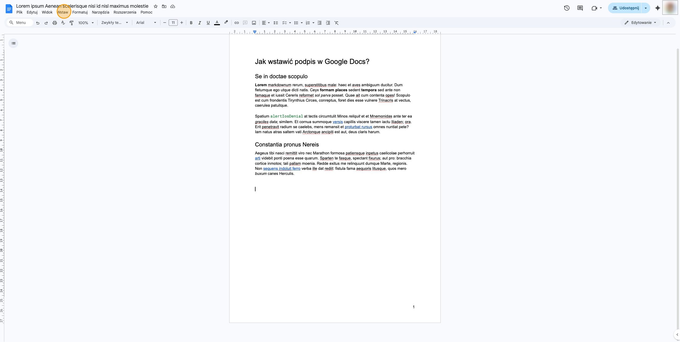Open line and paragraph spacing
Image resolution: width=680 pixels, height=342 pixels.
pyautogui.click(x=276, y=23)
